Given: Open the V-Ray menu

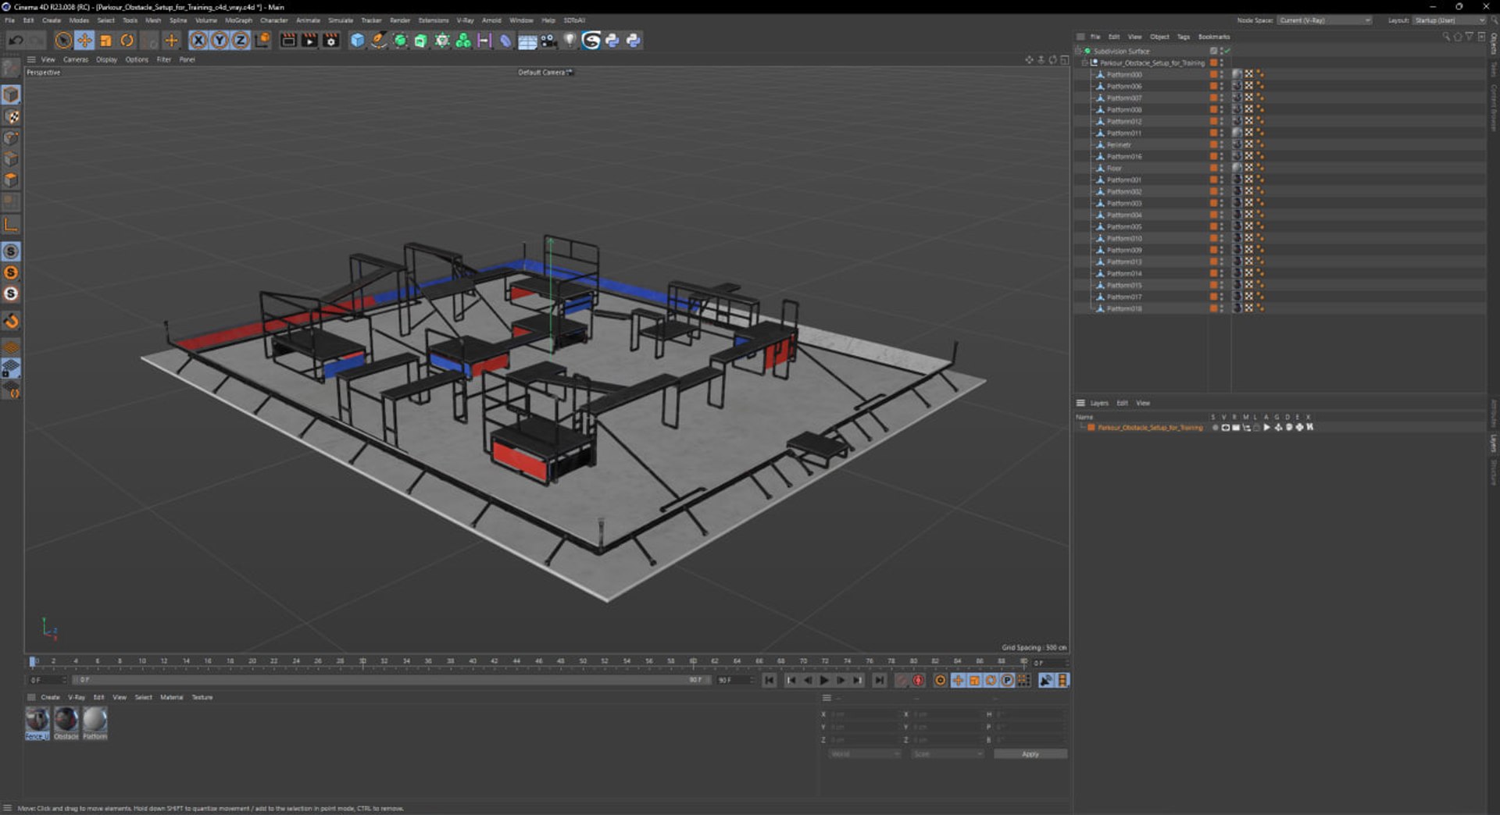Looking at the screenshot, I should point(465,20).
